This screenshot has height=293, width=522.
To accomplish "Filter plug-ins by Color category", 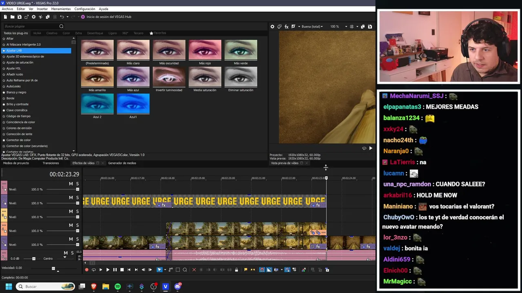I will click(x=66, y=33).
